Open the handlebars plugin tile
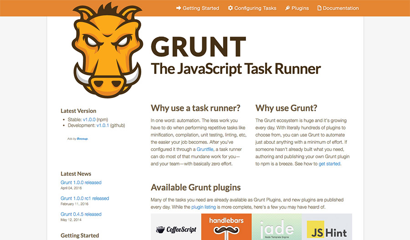Image resolution: width=410 pixels, height=240 pixels. pyautogui.click(x=226, y=227)
